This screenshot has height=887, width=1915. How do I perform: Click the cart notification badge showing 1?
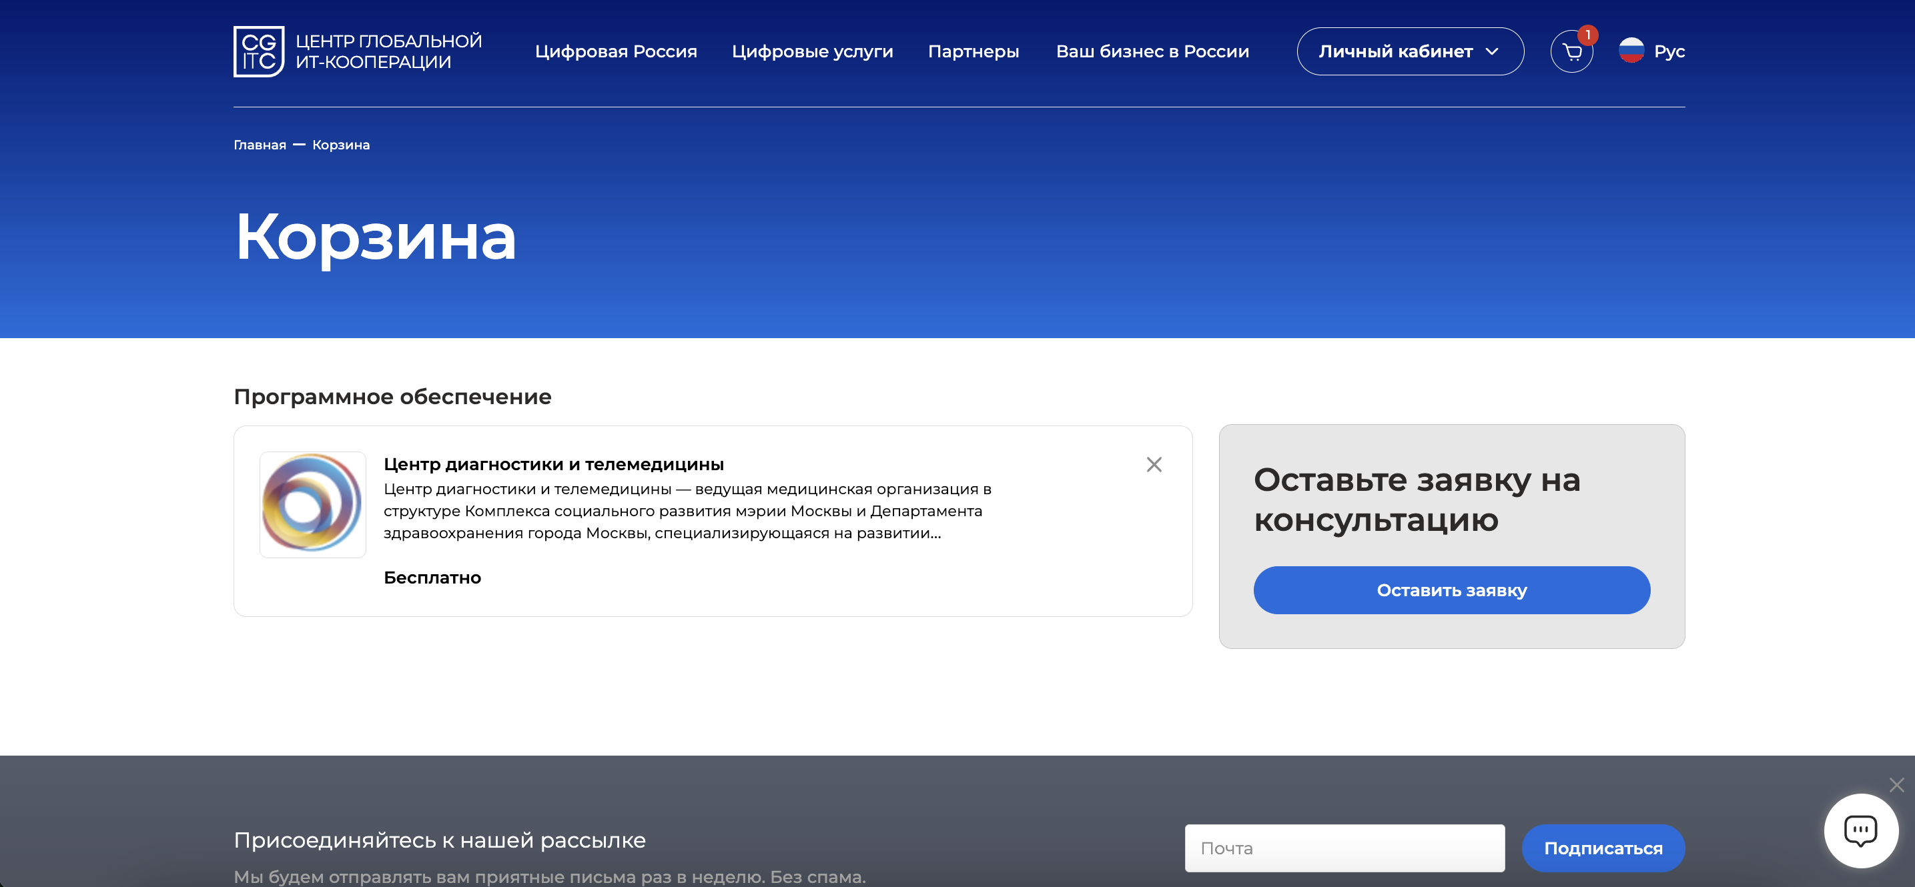coord(1587,35)
